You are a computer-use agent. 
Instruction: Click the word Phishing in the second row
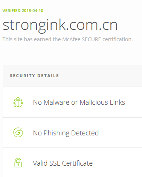coord(56,133)
